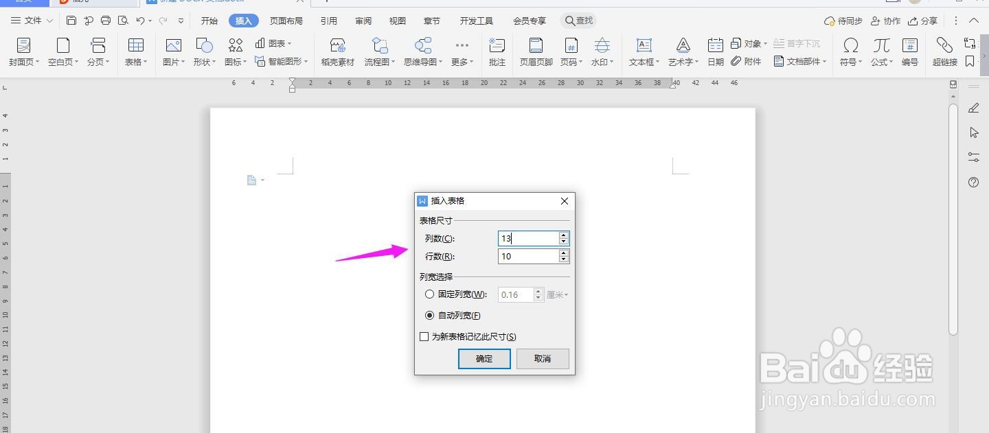Expand the quick access toolbar customization arrow
The image size is (989, 433).
181,21
